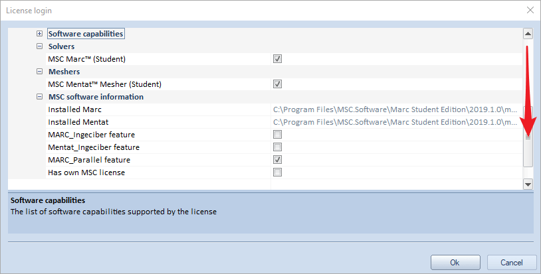
Task: Enable the Mentat_Ingeciber feature checkbox
Action: [278, 147]
